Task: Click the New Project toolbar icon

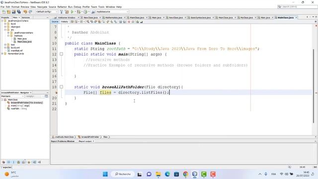Action: (x=8, y=12)
